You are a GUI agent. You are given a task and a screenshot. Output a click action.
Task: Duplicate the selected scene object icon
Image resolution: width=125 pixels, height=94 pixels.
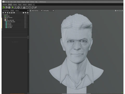tap(26, 13)
